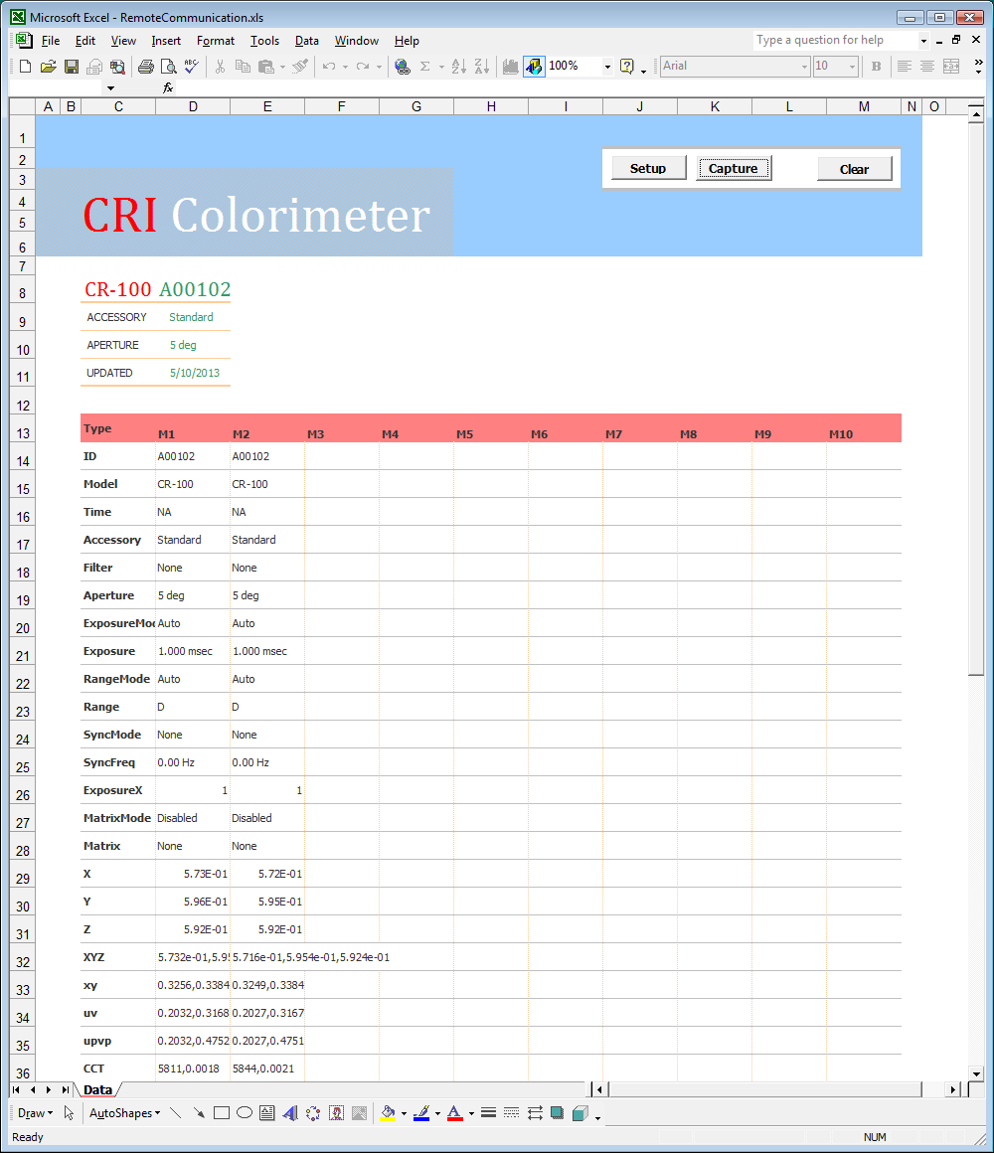This screenshot has height=1153, width=994.
Task: Open the 3-D Style options
Action: (x=580, y=1113)
